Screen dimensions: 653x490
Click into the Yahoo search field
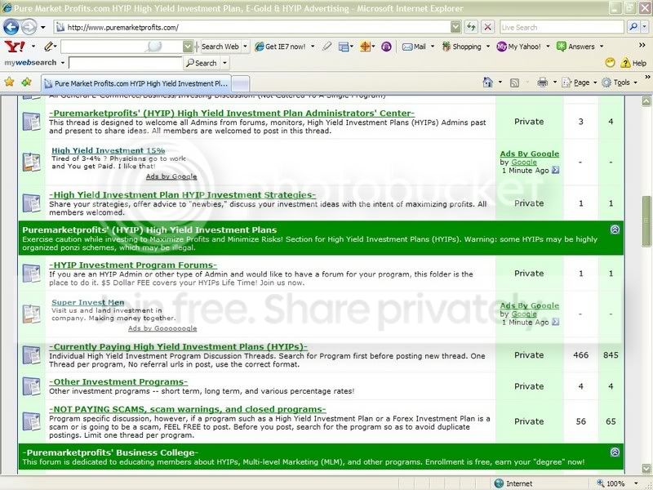coord(122,47)
